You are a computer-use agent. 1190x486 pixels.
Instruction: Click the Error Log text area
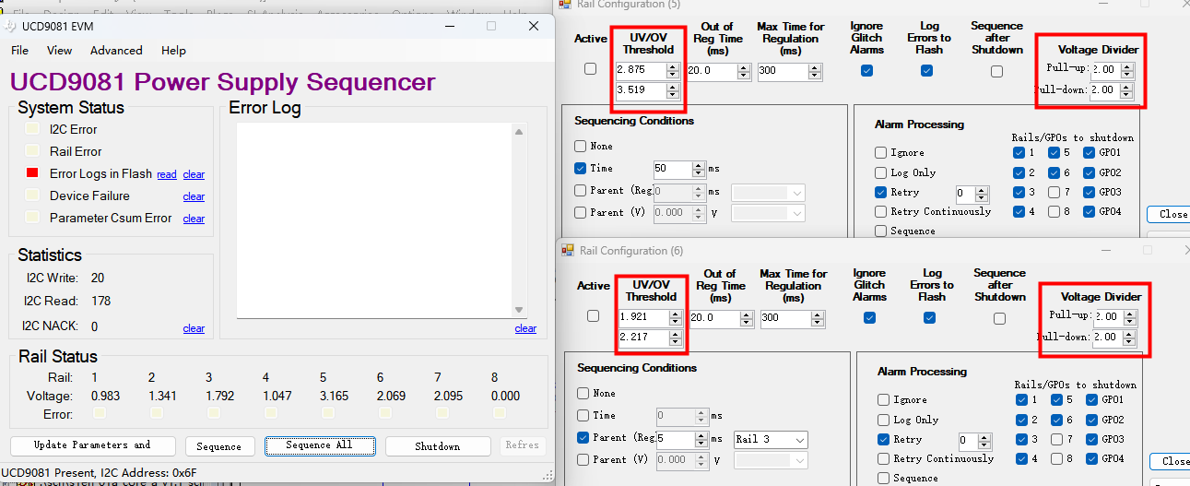click(374, 220)
